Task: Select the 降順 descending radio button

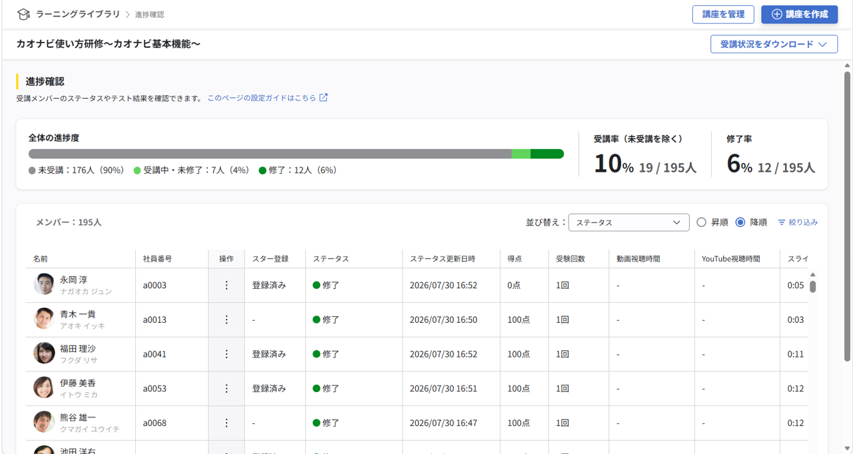Action: (740, 222)
